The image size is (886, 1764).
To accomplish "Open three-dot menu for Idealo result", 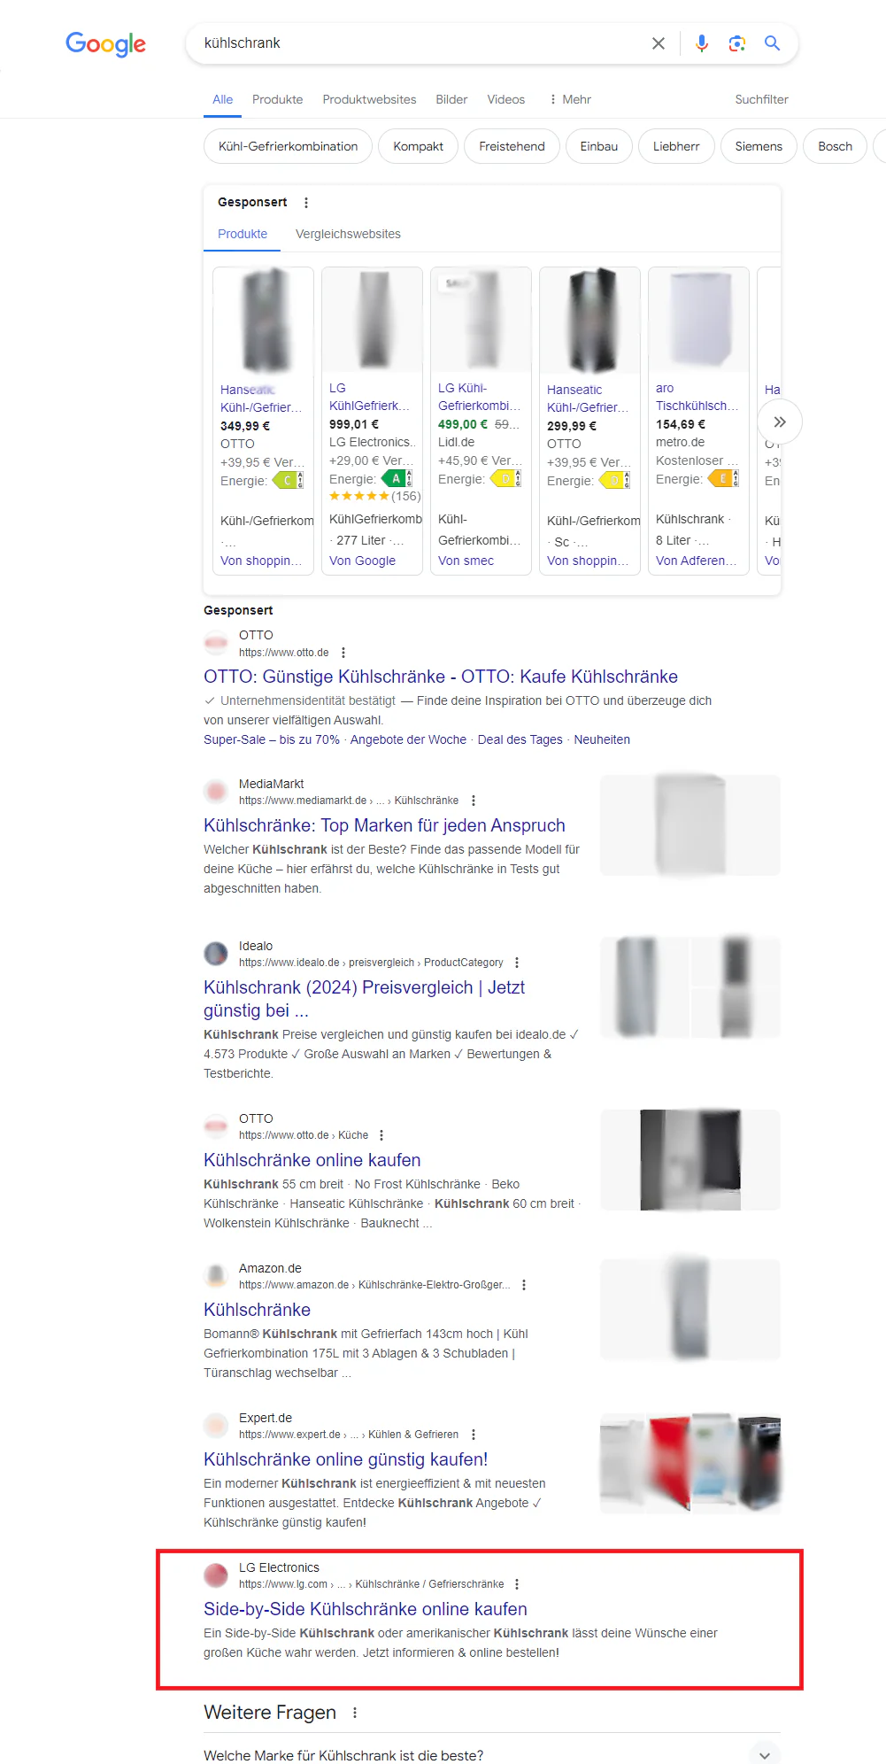I will [517, 963].
